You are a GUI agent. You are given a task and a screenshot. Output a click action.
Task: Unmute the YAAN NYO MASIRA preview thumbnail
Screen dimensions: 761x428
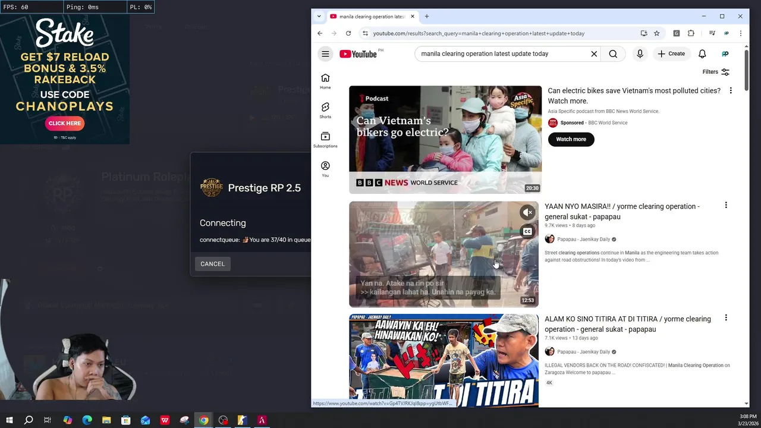527,212
